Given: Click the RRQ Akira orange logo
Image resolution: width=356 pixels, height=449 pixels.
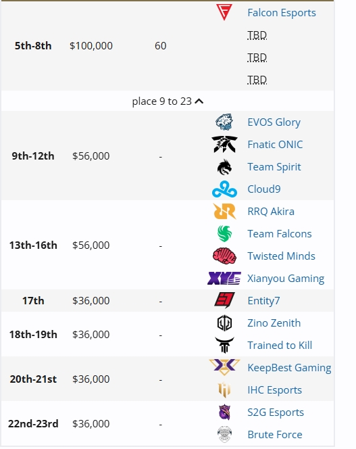Looking at the screenshot, I should (x=224, y=212).
